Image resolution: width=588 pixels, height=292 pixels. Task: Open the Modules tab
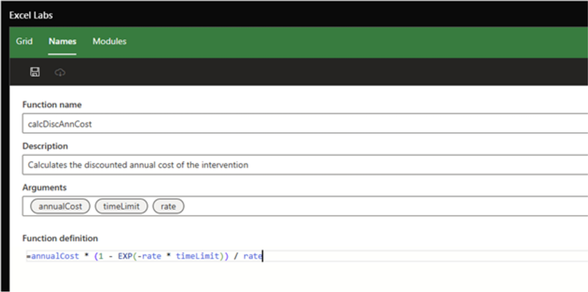tap(109, 41)
